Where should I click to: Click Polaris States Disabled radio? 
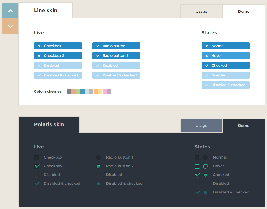(205, 184)
